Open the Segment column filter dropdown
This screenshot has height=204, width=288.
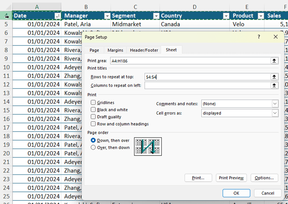(x=156, y=16)
